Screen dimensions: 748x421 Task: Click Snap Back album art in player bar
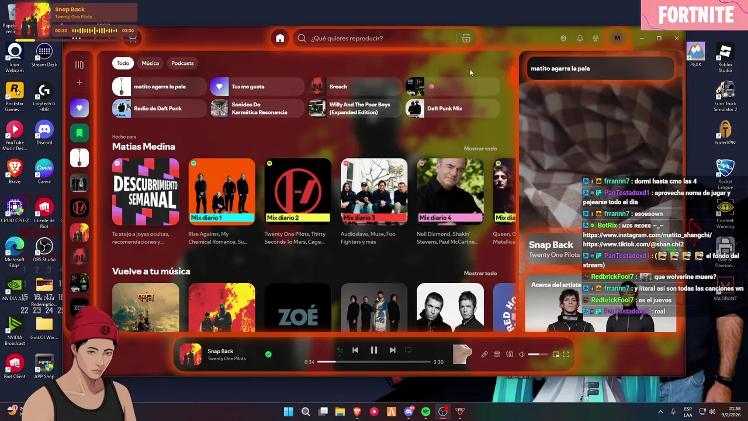(191, 355)
